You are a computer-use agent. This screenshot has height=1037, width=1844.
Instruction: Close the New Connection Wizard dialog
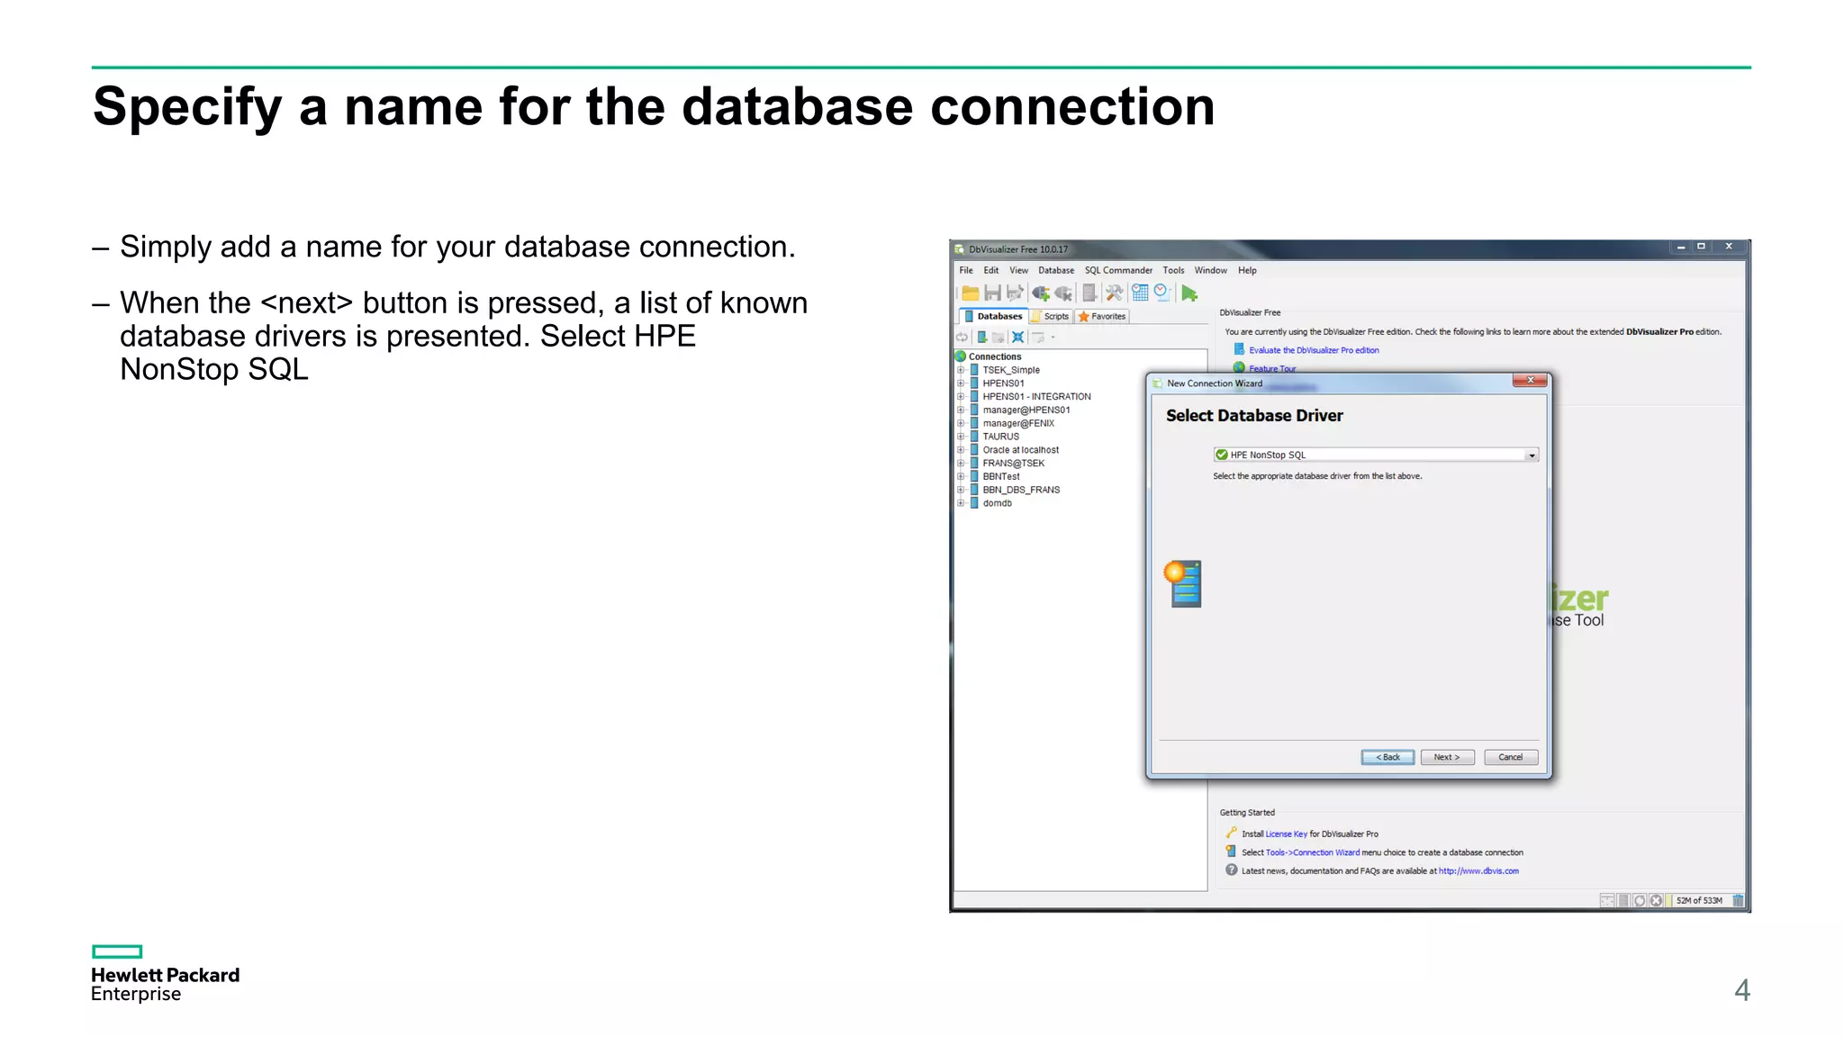point(1530,380)
